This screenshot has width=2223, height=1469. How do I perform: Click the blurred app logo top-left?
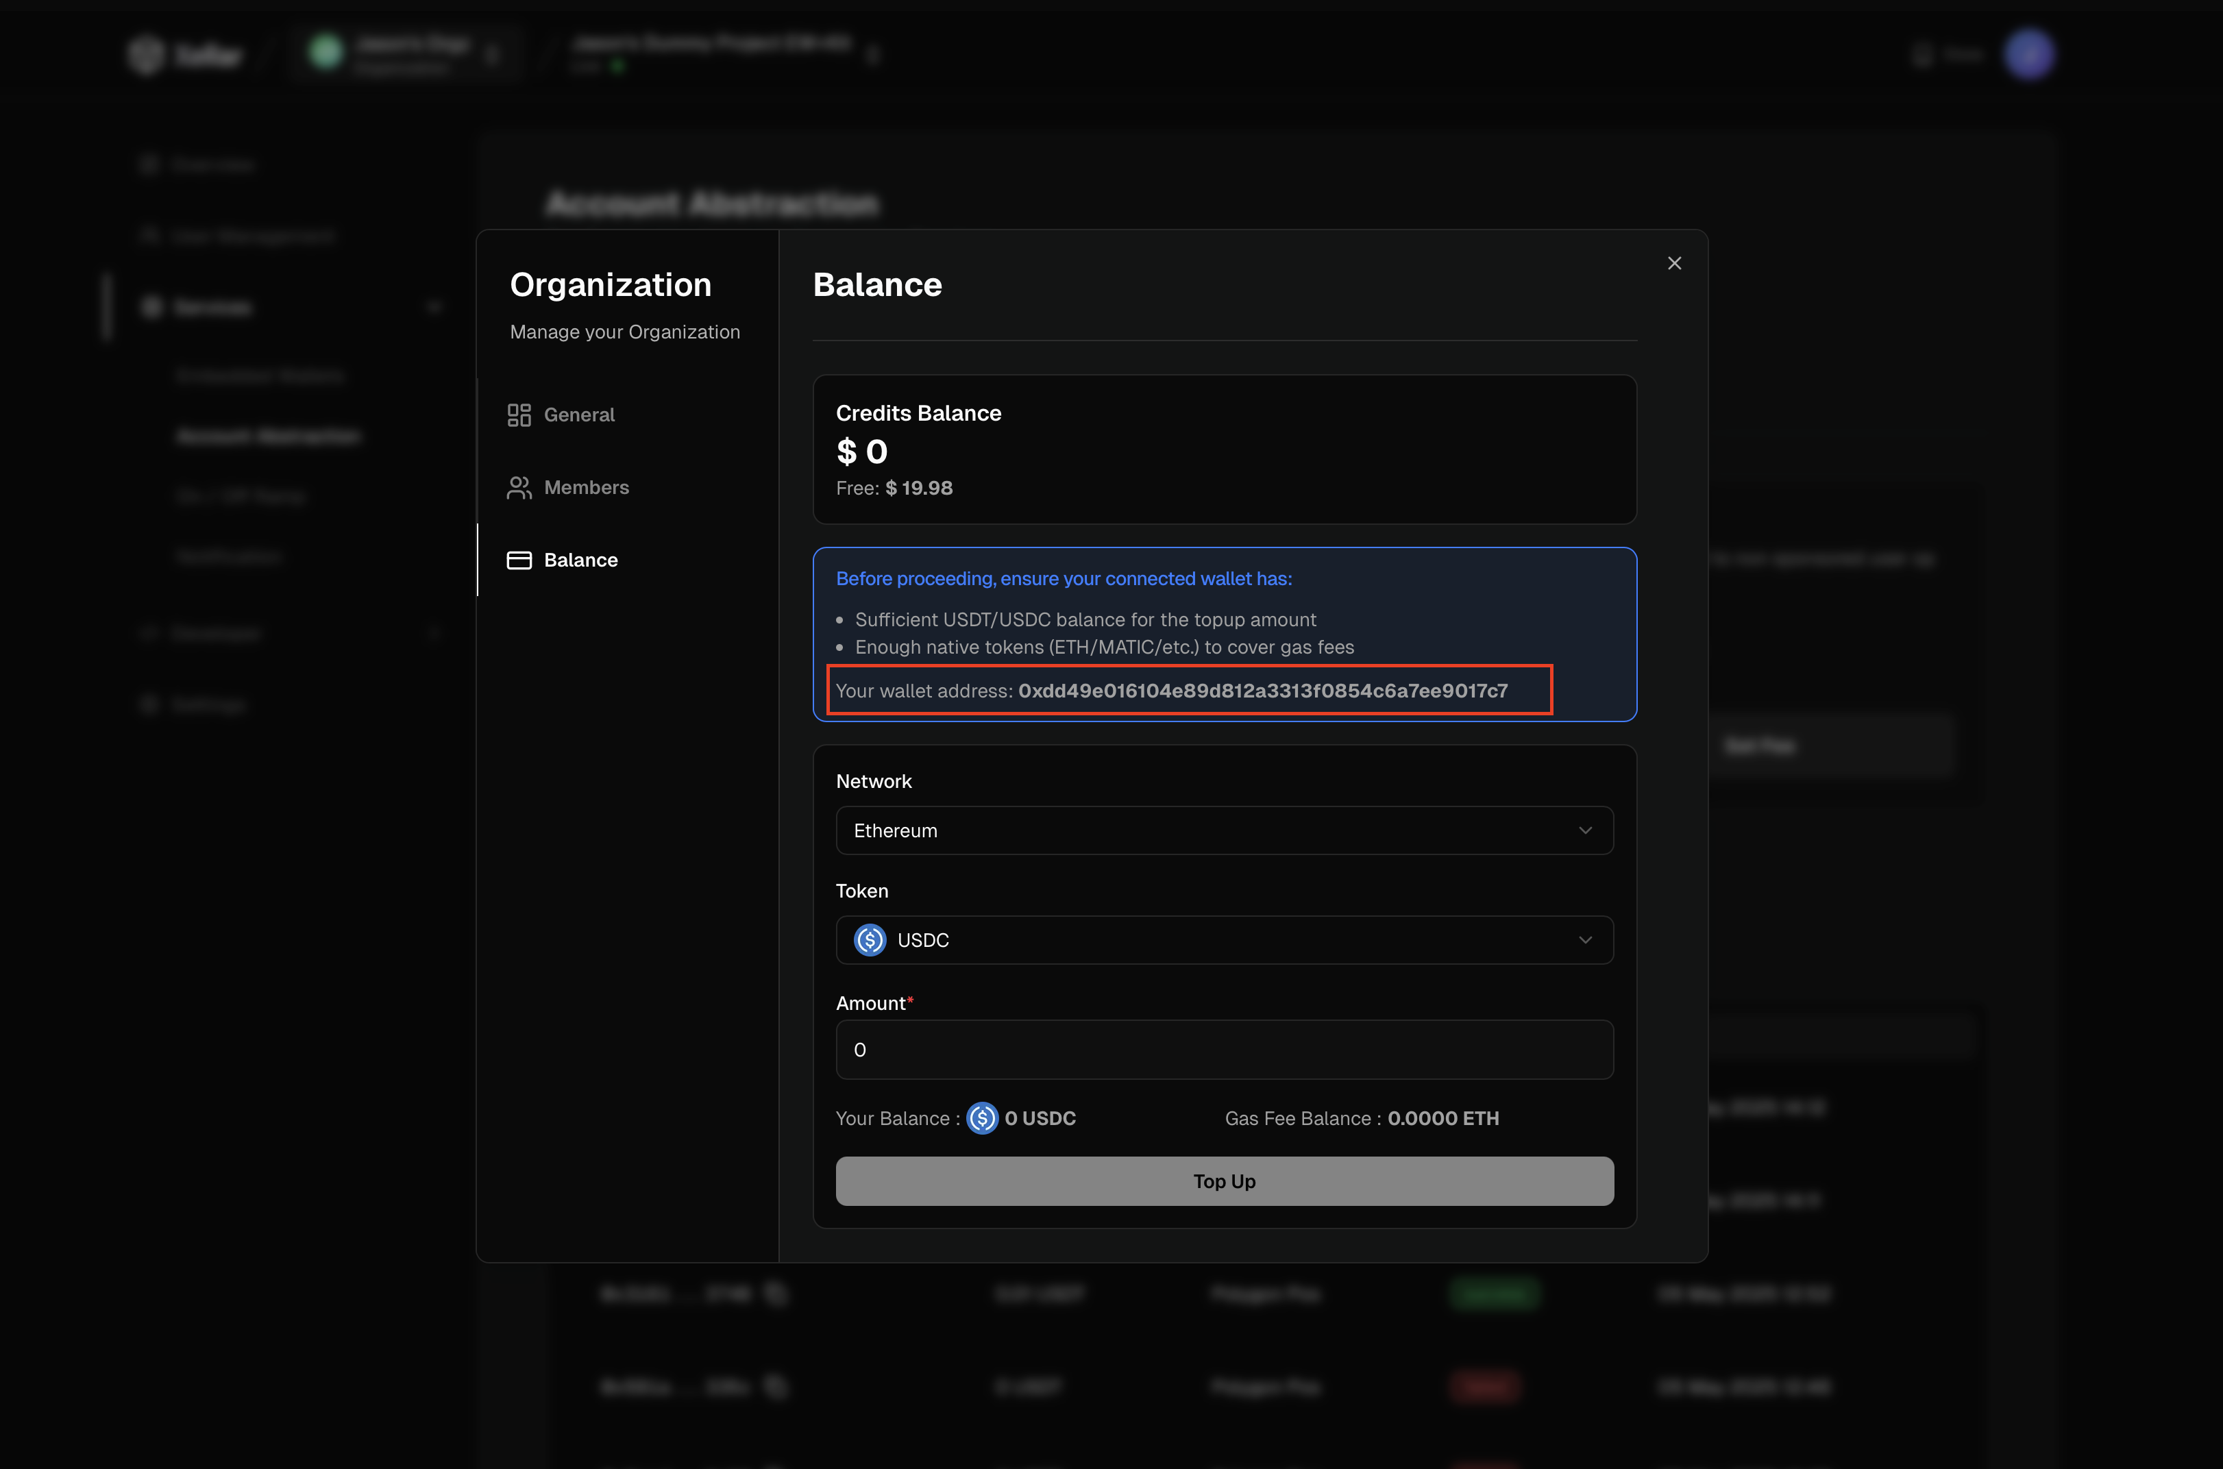pos(147,54)
